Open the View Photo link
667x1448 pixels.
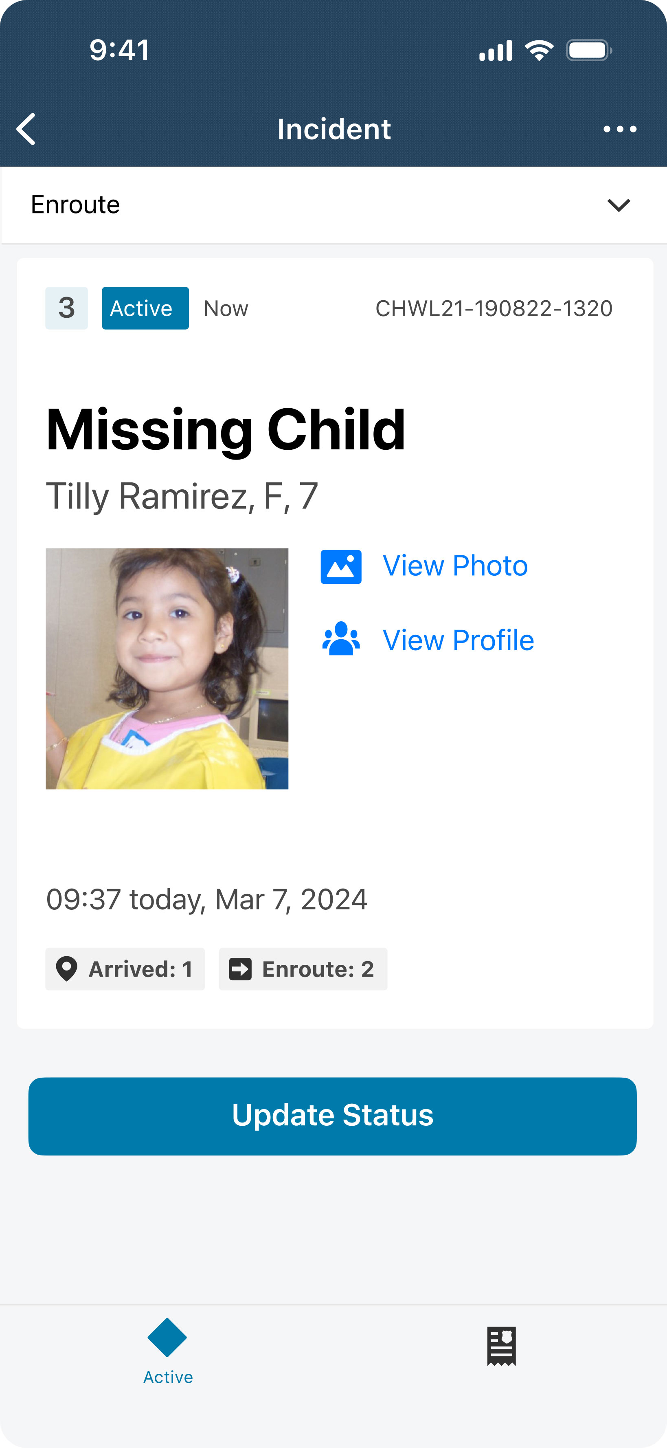point(454,566)
